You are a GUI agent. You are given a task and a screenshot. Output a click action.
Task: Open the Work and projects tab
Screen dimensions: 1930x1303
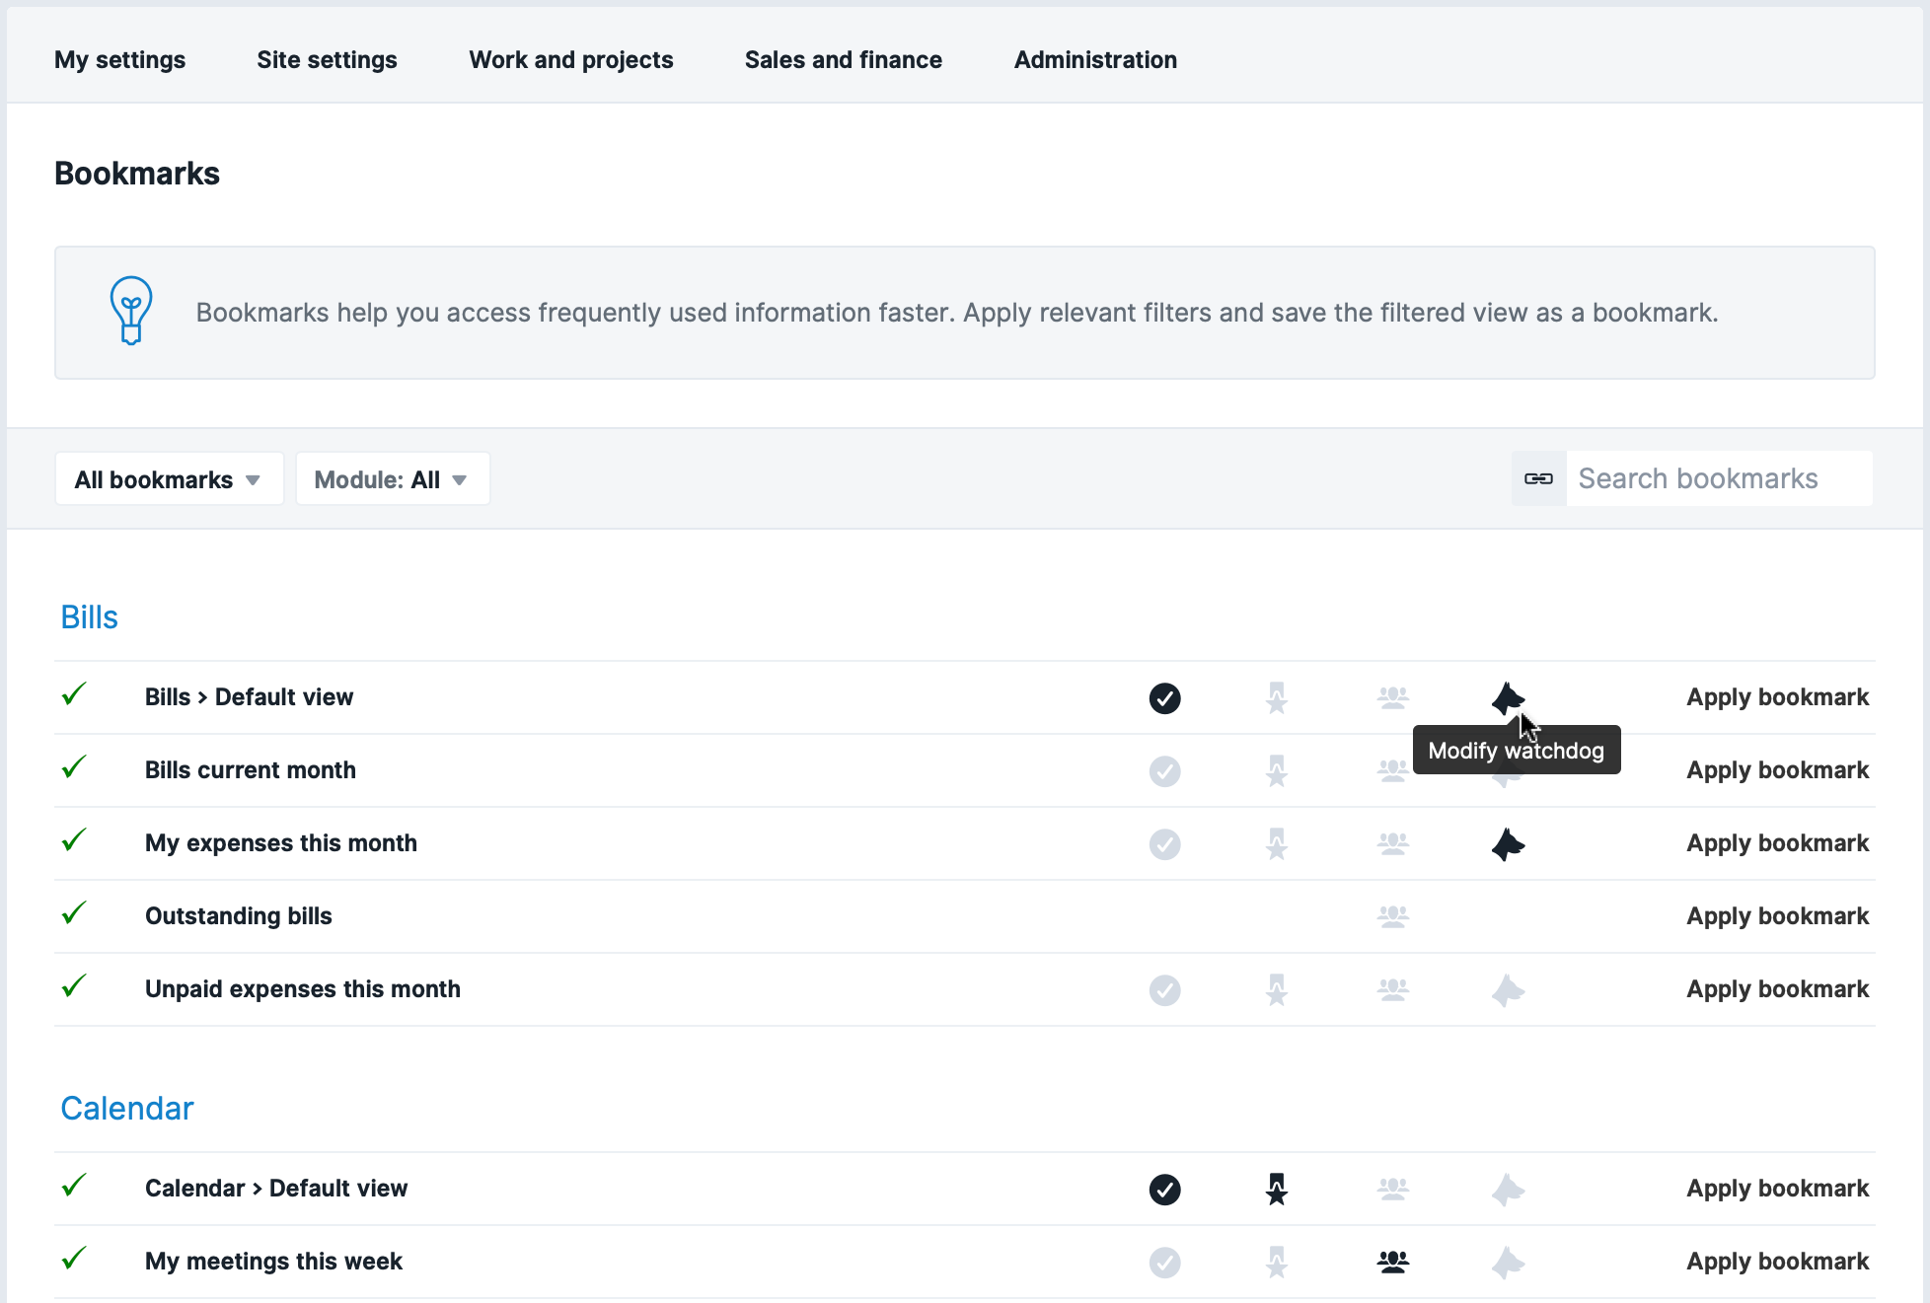(570, 59)
